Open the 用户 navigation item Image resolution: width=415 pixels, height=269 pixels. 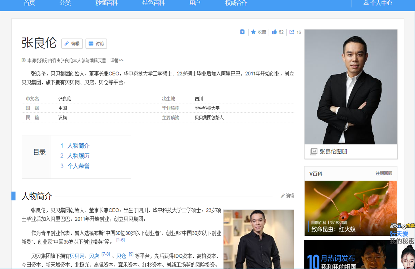click(195, 3)
